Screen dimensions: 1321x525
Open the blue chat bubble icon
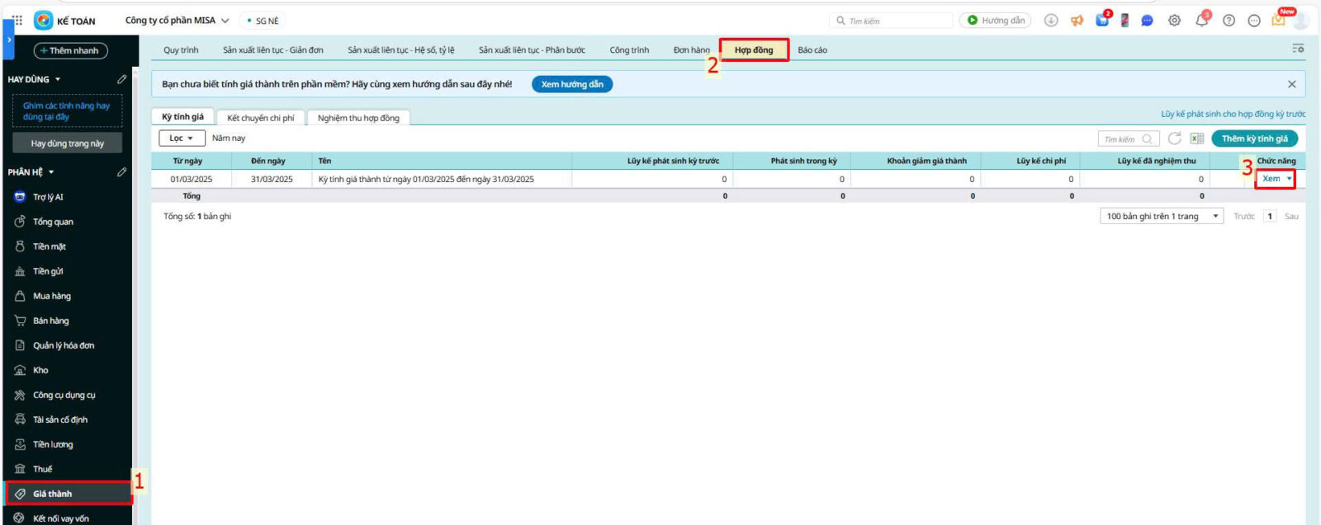(x=1147, y=21)
